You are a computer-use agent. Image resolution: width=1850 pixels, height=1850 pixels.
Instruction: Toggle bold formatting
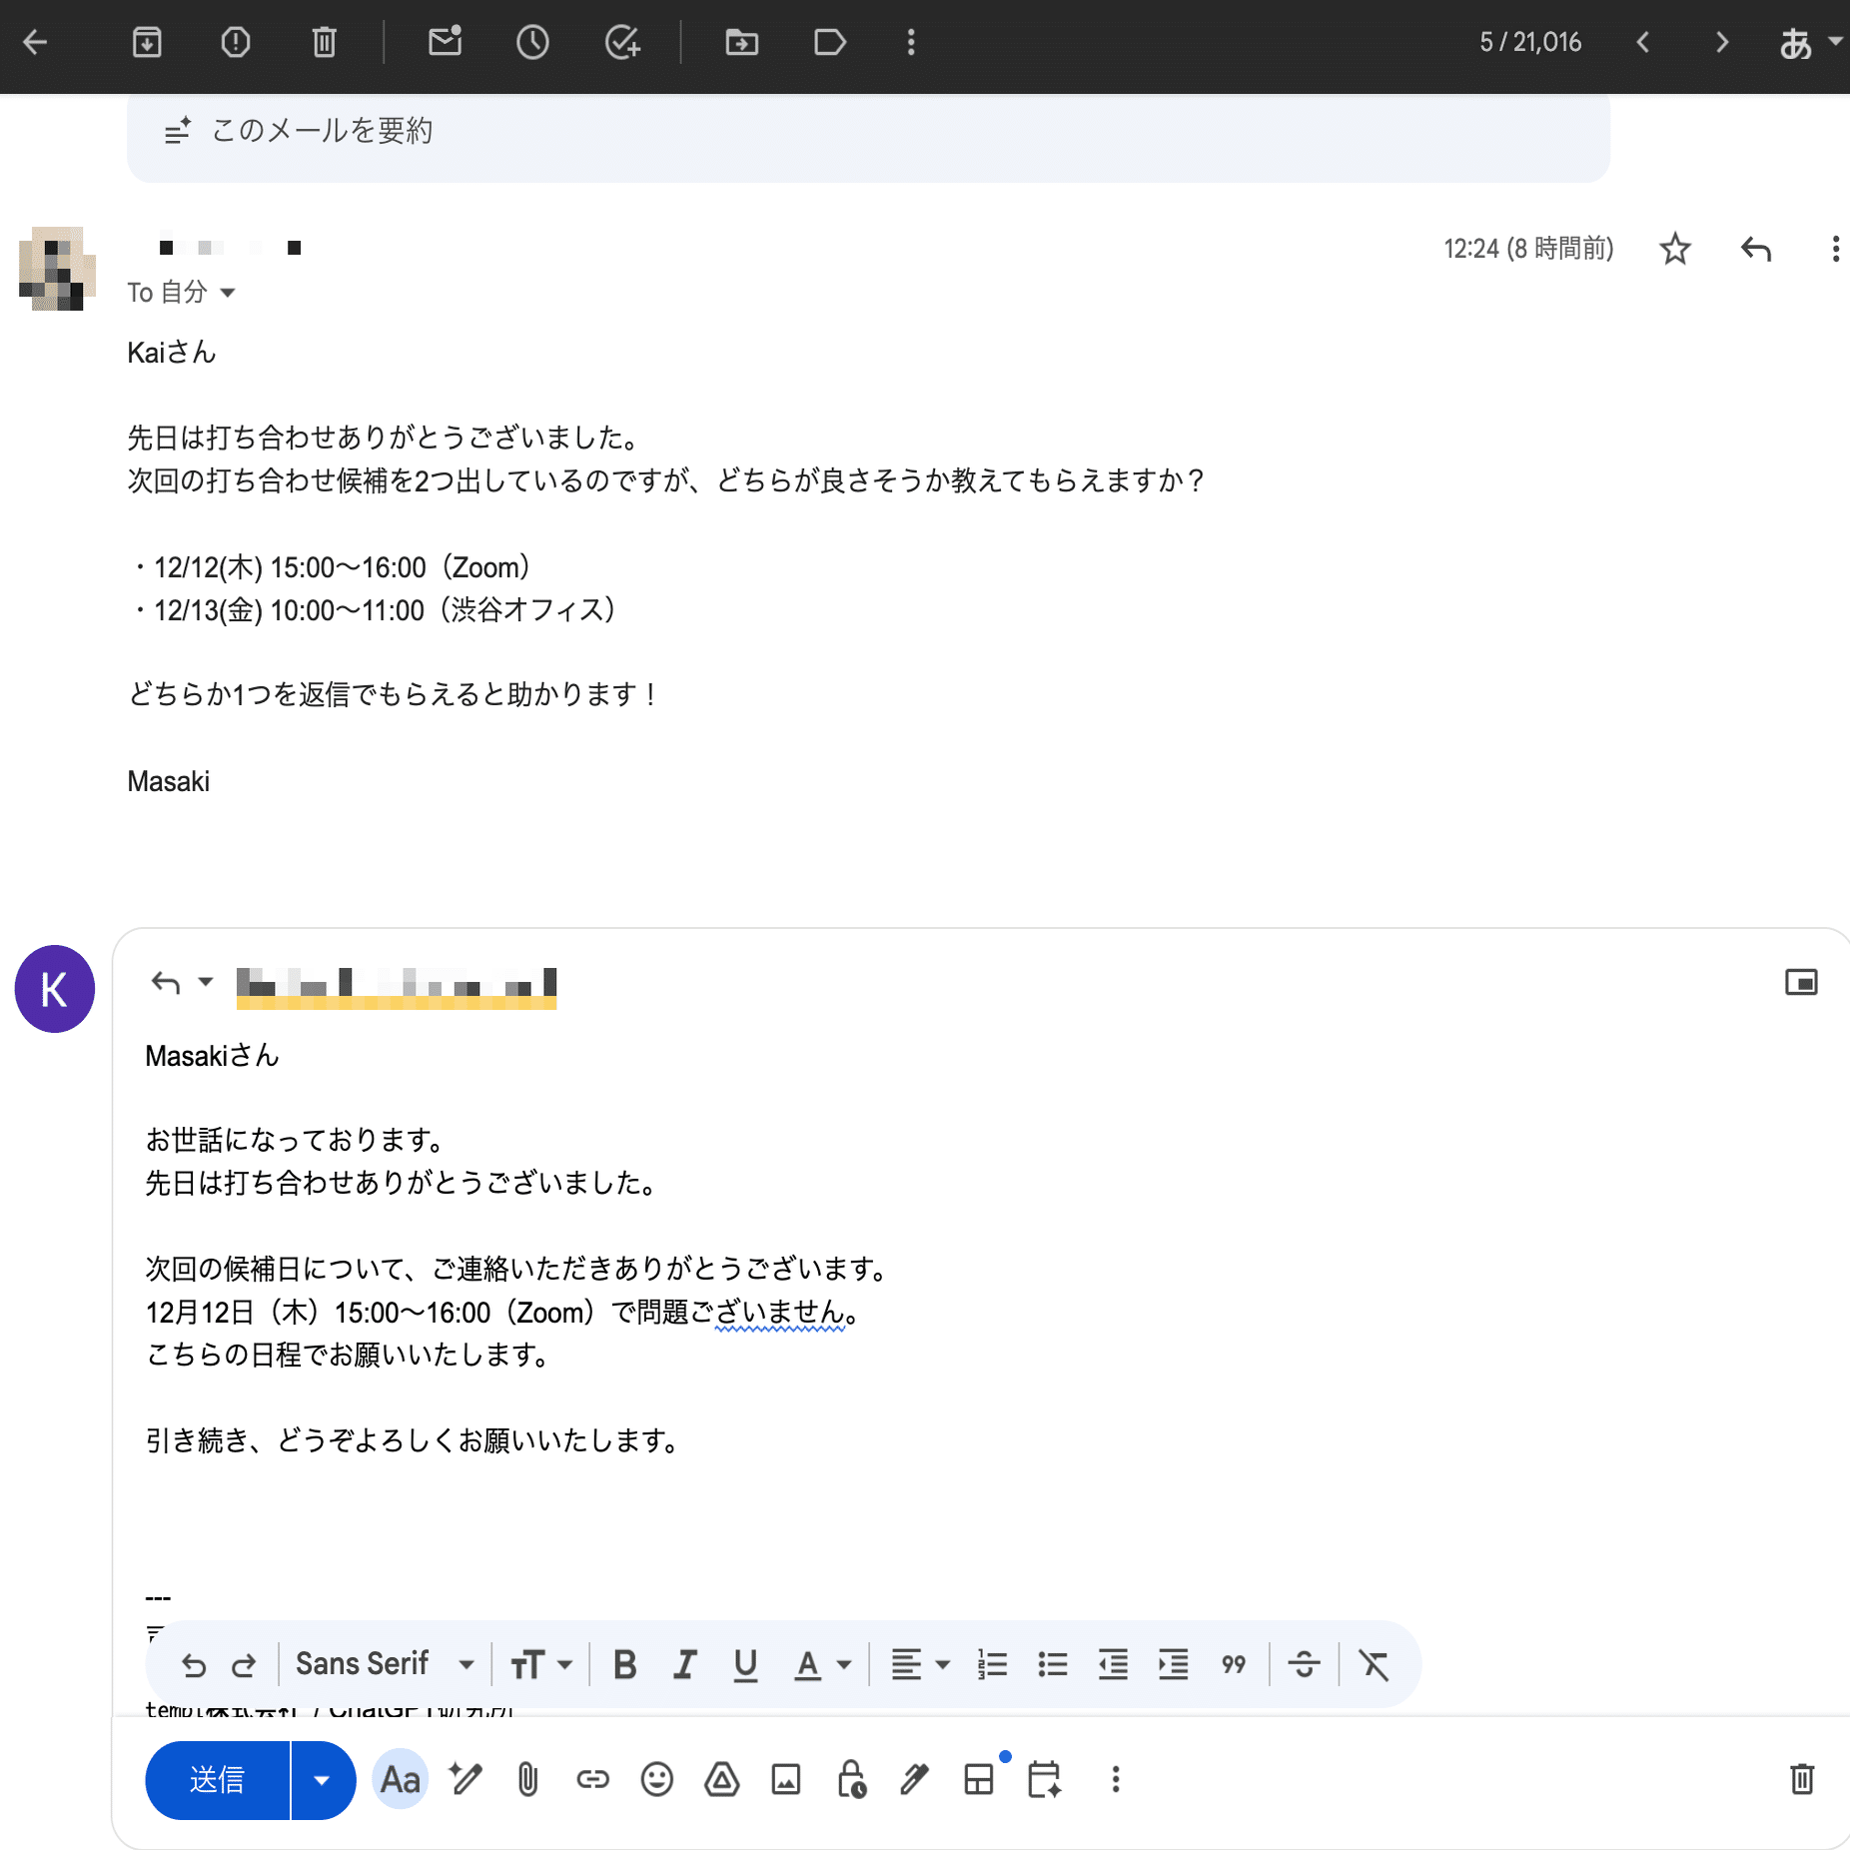click(x=625, y=1663)
